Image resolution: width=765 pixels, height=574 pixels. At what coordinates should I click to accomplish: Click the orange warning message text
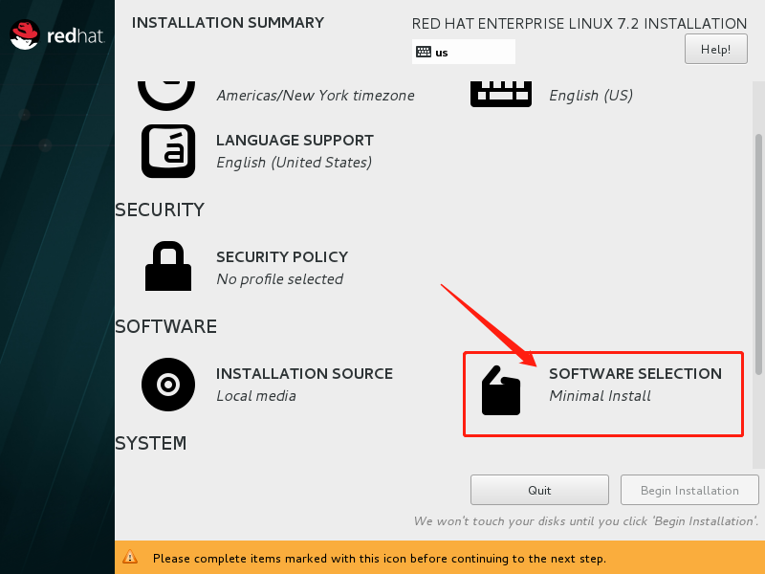(x=379, y=559)
